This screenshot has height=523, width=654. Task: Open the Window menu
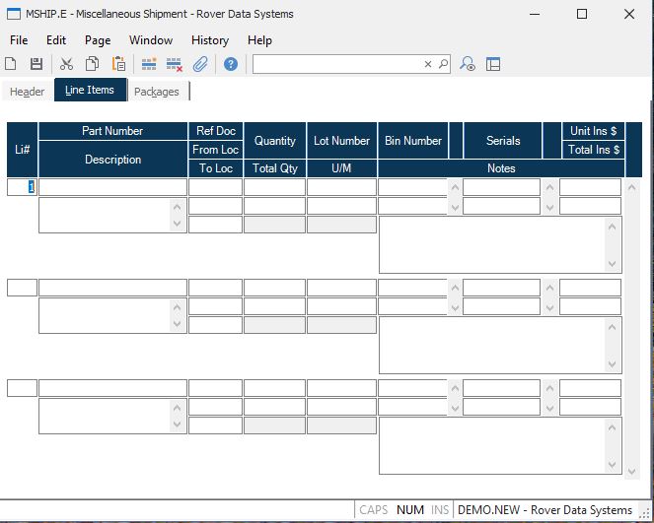tap(151, 40)
